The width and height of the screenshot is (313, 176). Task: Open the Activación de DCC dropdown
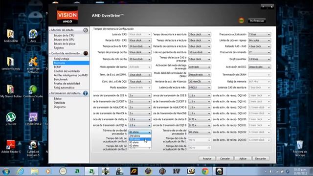(x=259, y=67)
